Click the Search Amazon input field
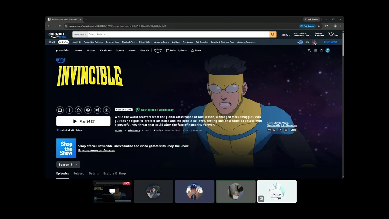 (178, 34)
